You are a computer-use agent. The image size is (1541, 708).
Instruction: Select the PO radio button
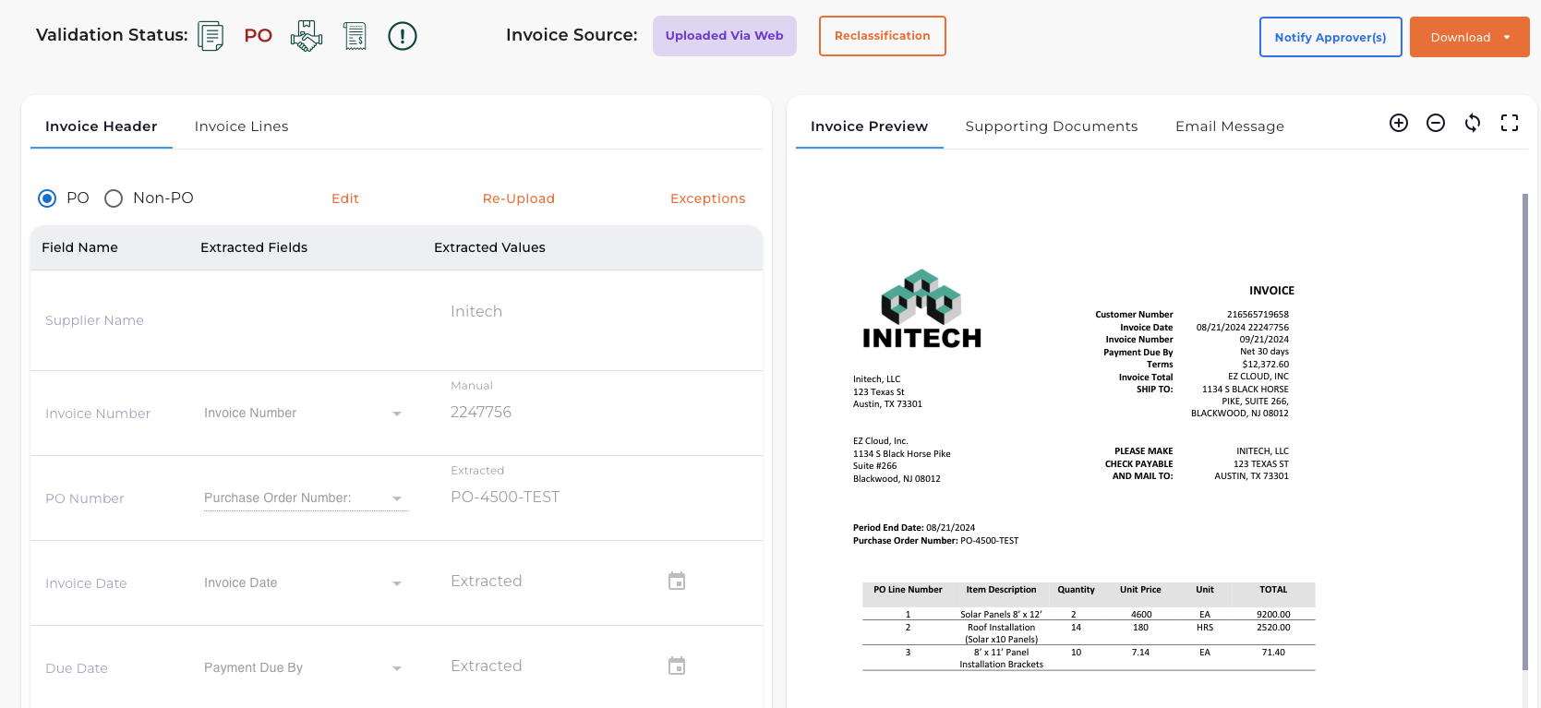click(47, 198)
